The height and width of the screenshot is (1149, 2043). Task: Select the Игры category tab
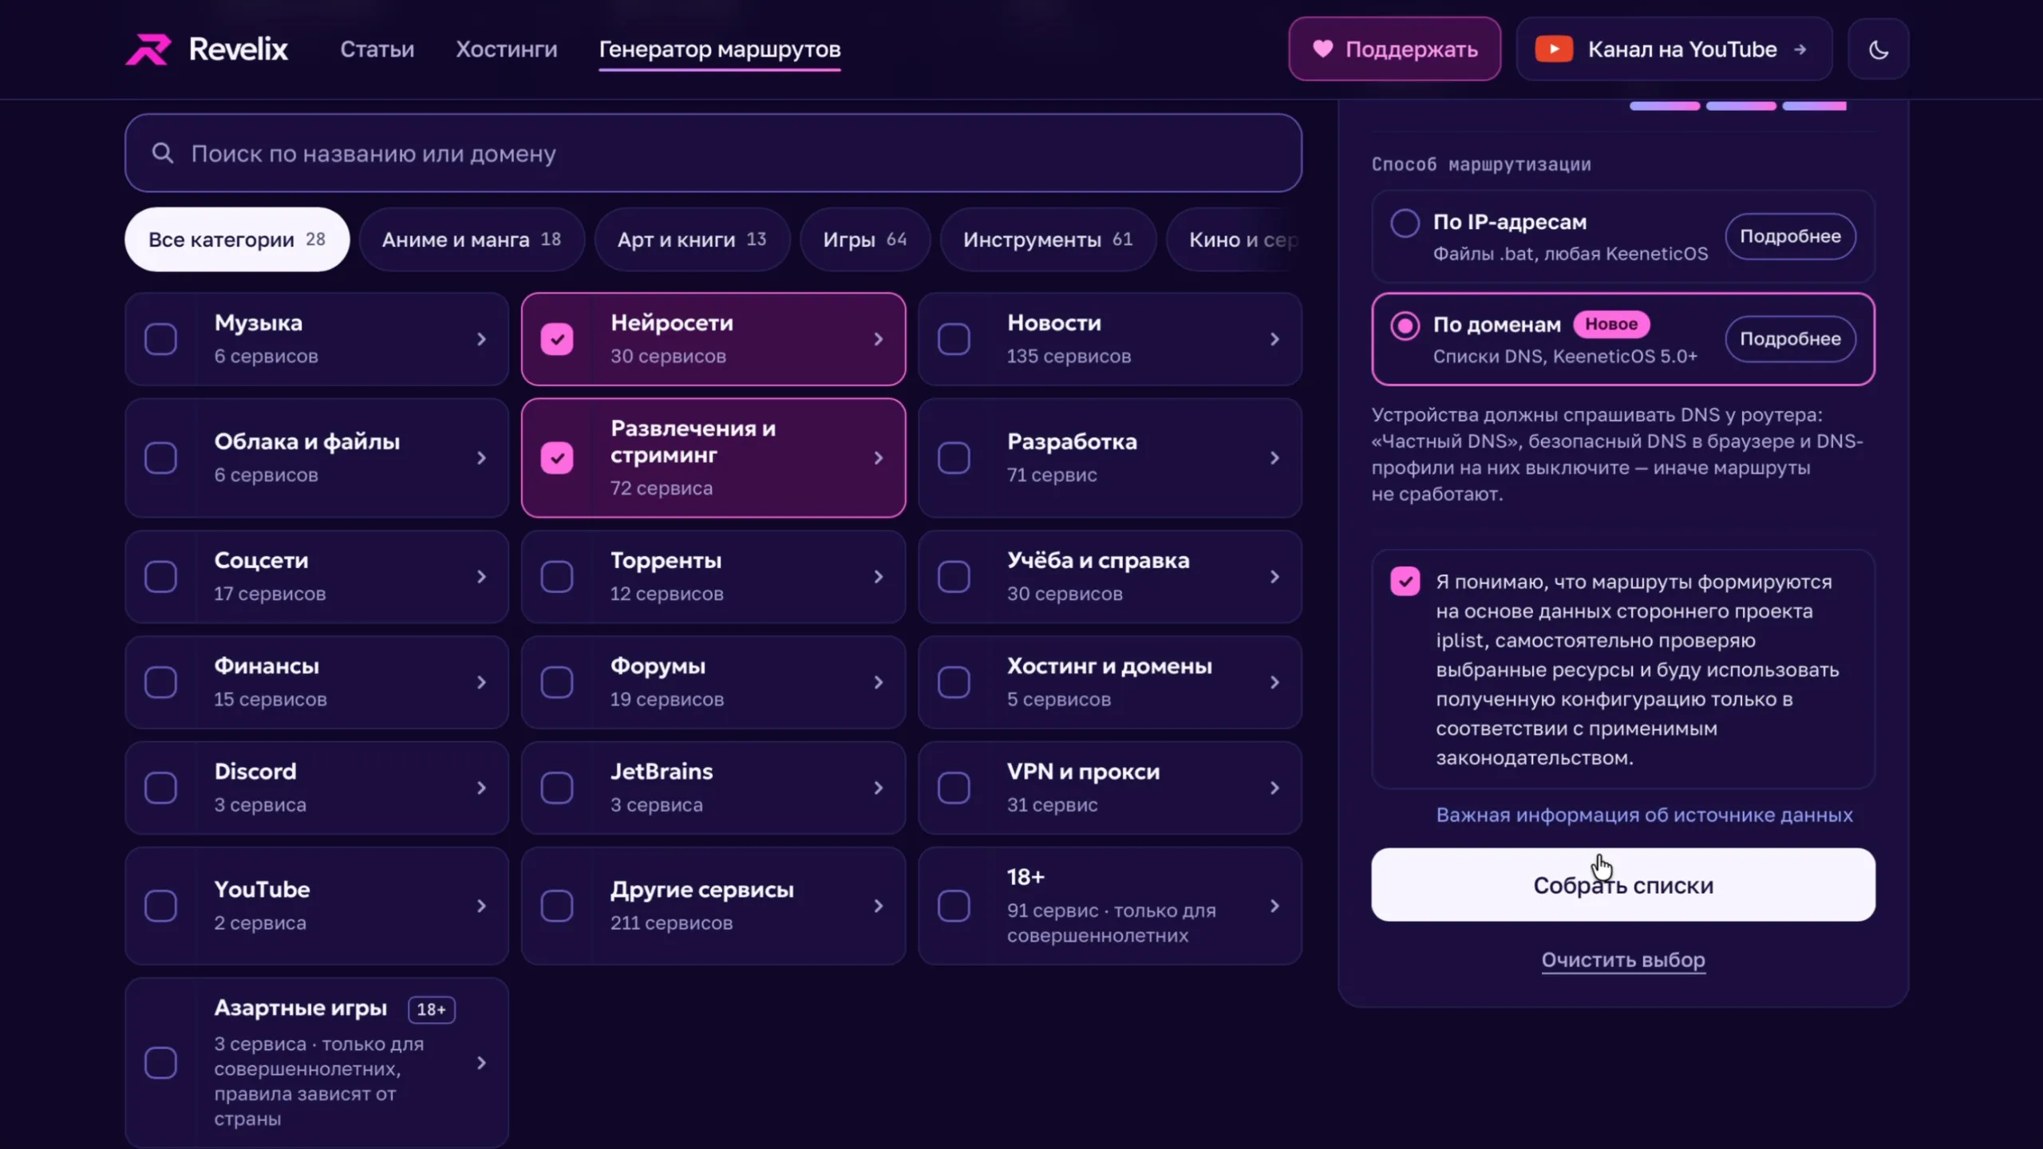(x=865, y=239)
